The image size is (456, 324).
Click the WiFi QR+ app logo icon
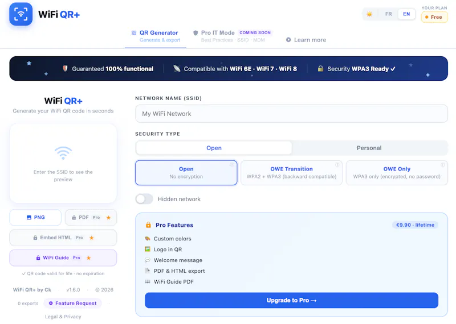coord(21,14)
